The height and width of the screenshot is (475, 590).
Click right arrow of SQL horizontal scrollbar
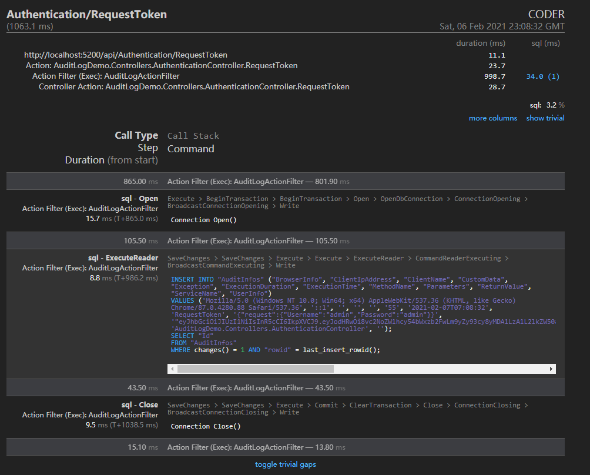click(551, 369)
